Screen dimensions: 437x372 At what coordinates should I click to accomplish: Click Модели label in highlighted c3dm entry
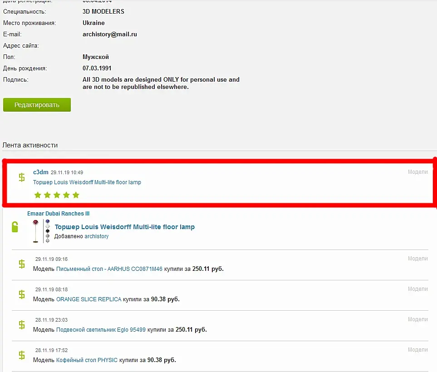(417, 172)
